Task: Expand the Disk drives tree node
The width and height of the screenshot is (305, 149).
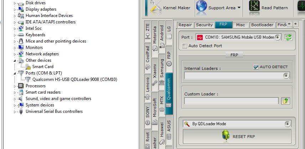Action: 15,3
